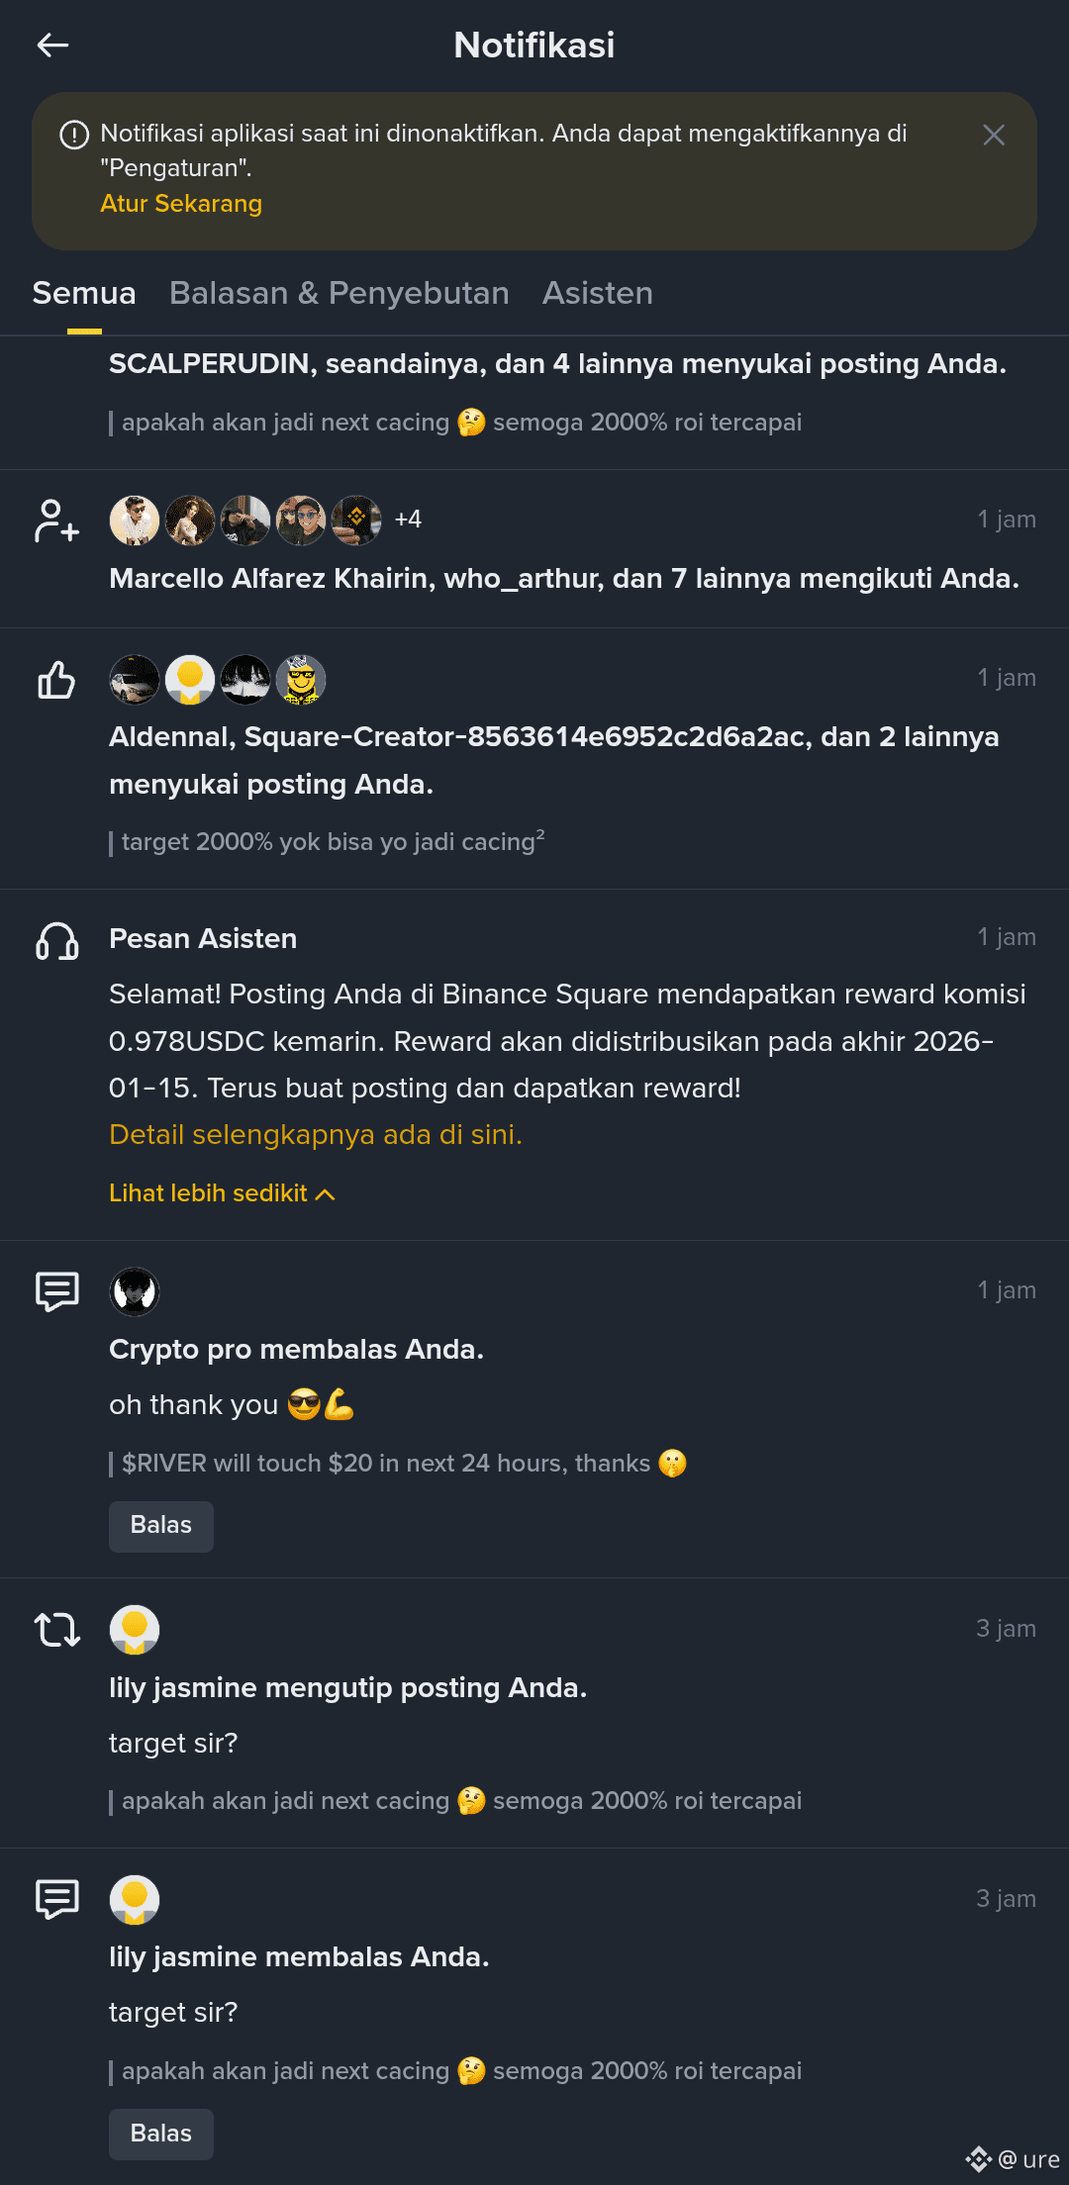Tap the headset assistant icon
1069x2185 pixels.
click(x=57, y=941)
